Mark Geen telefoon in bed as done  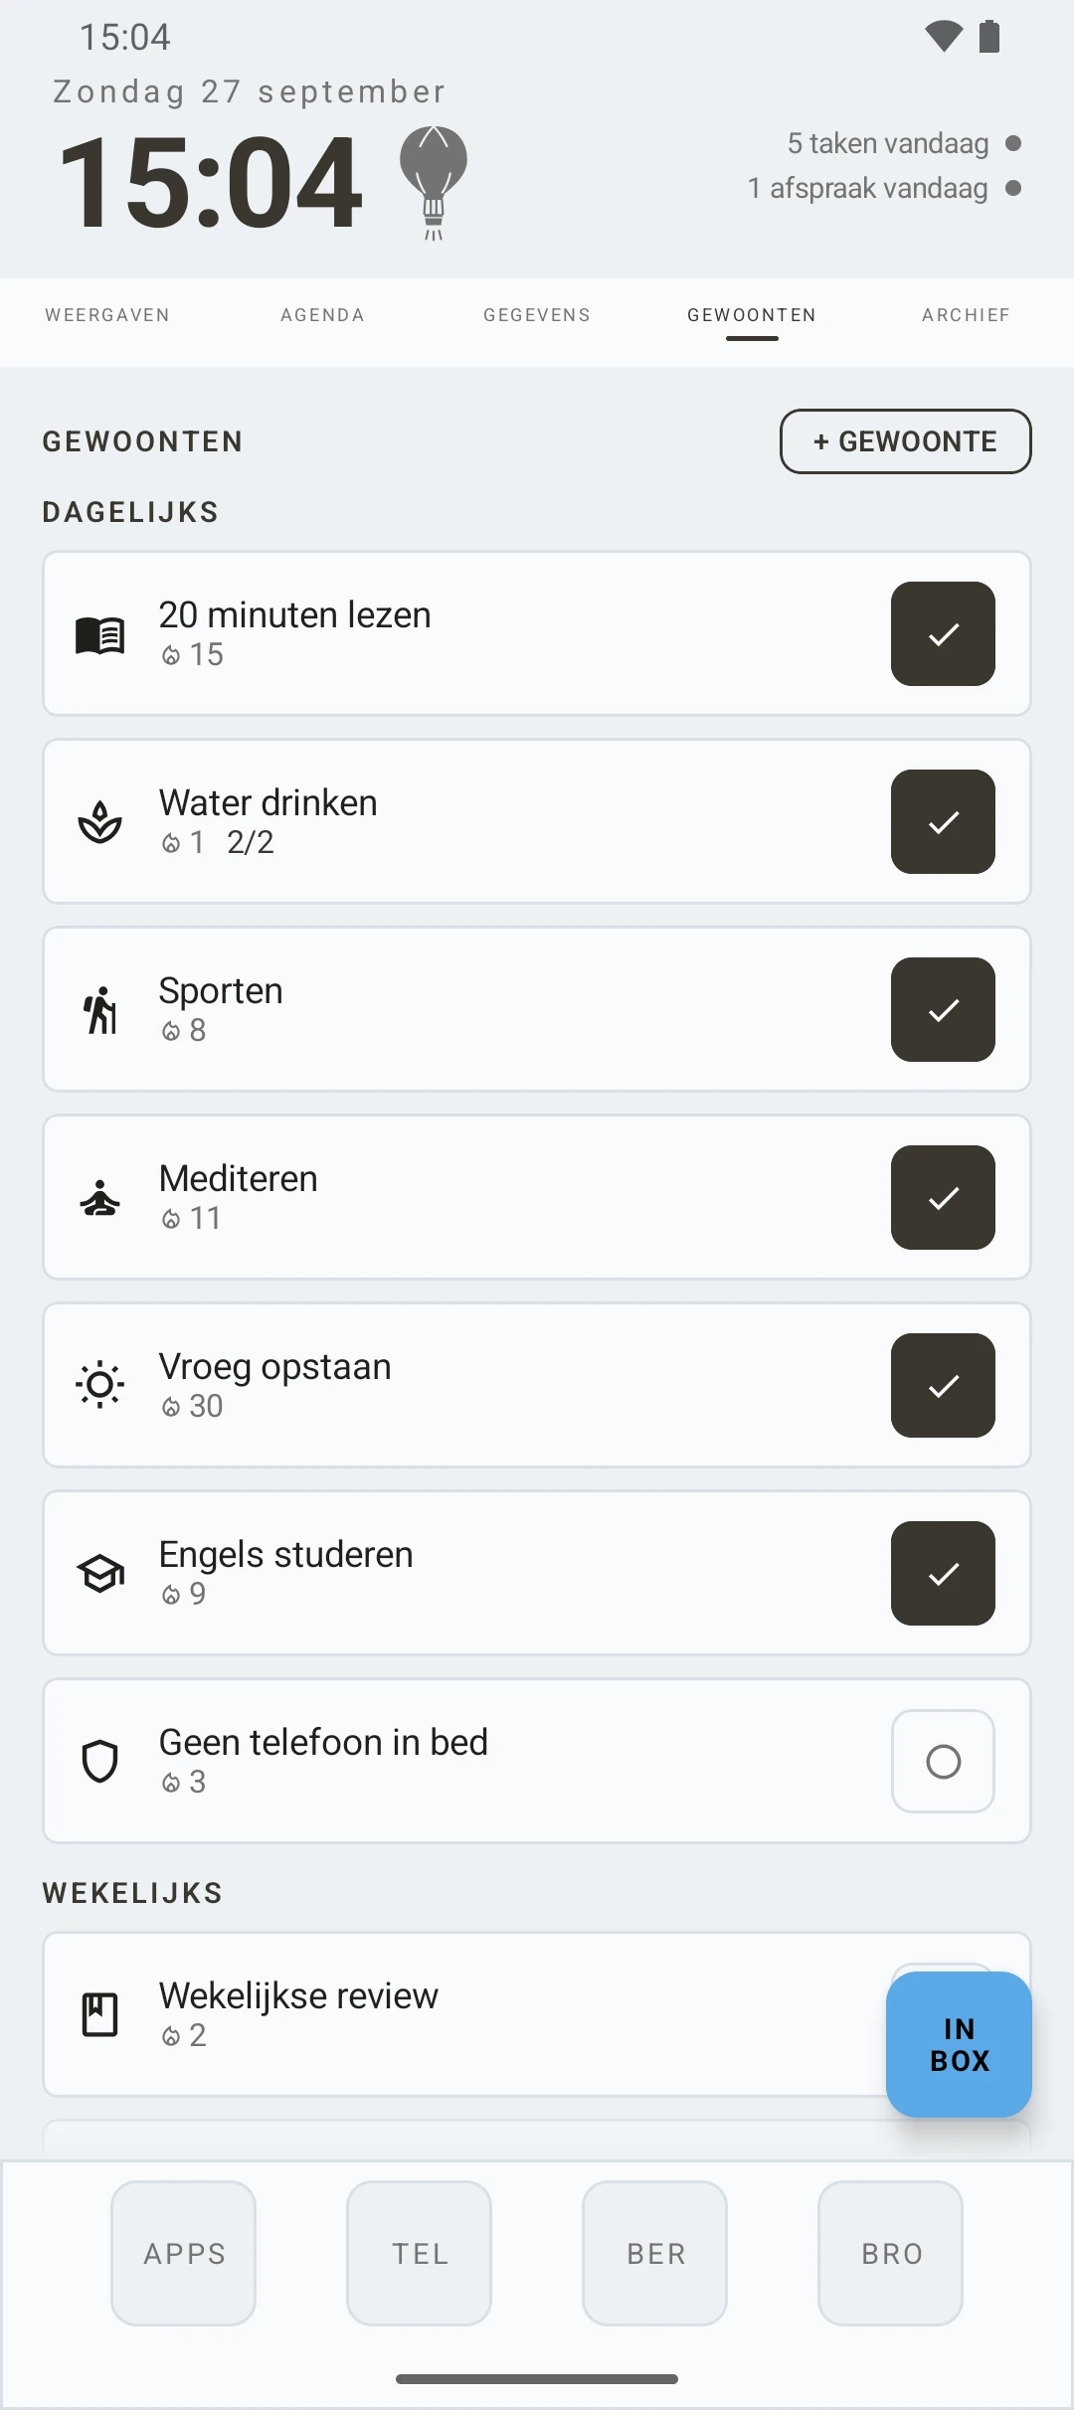click(x=943, y=1761)
